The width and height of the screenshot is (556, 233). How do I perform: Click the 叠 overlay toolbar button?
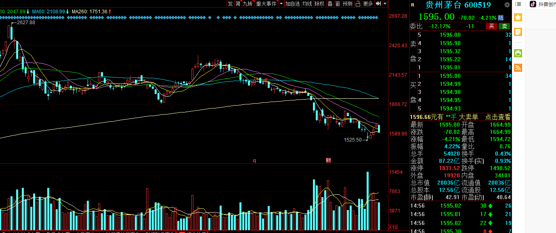tap(330, 4)
